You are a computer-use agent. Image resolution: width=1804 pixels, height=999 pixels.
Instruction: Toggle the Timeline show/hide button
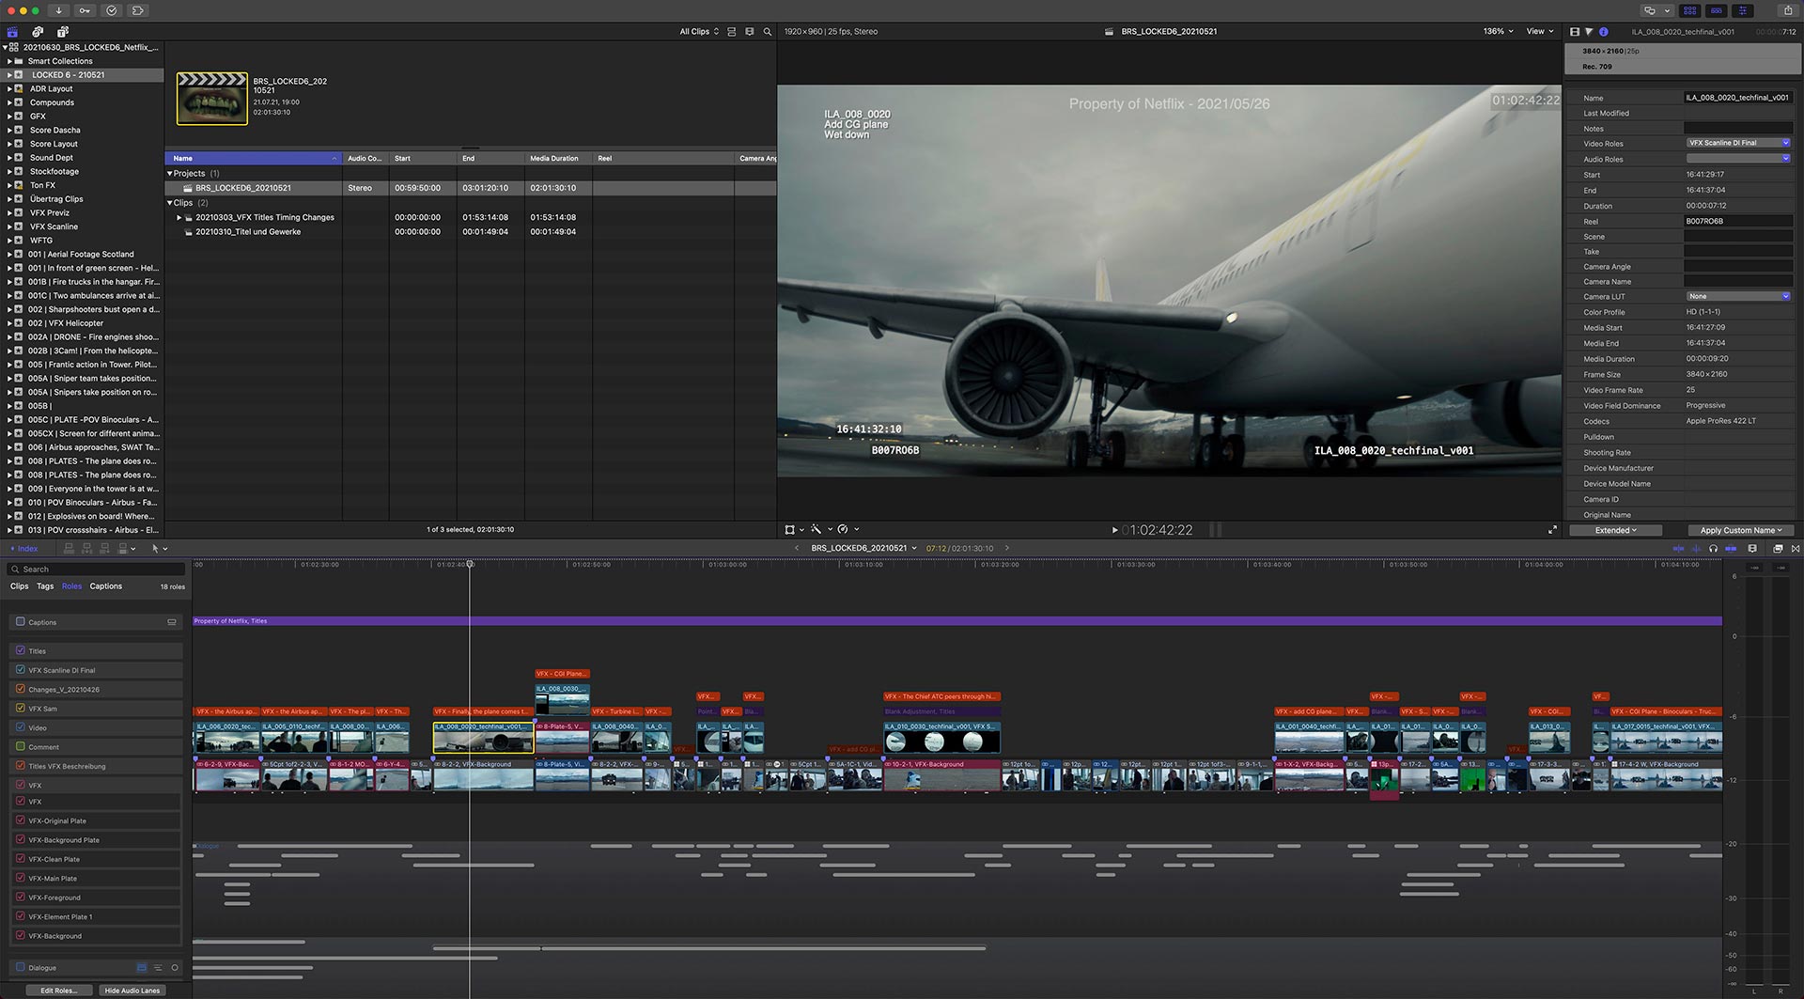coord(1716,10)
